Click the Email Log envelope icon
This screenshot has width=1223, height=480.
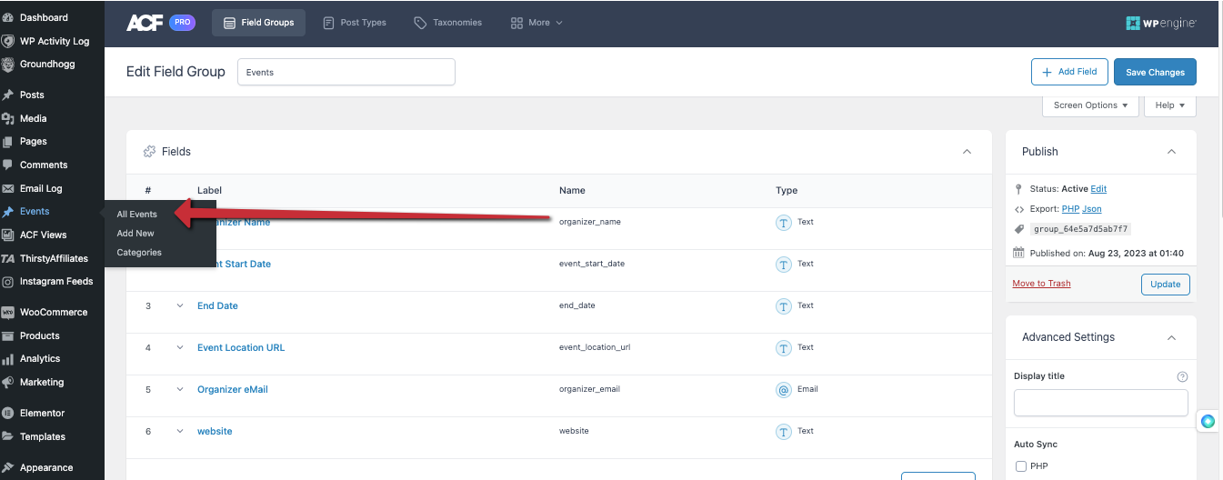8,188
